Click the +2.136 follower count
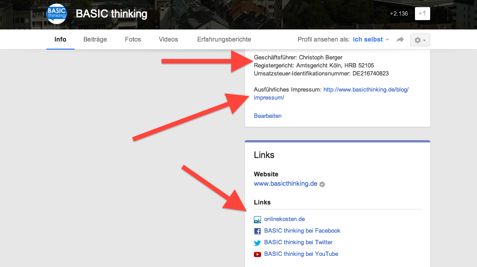 pos(399,14)
